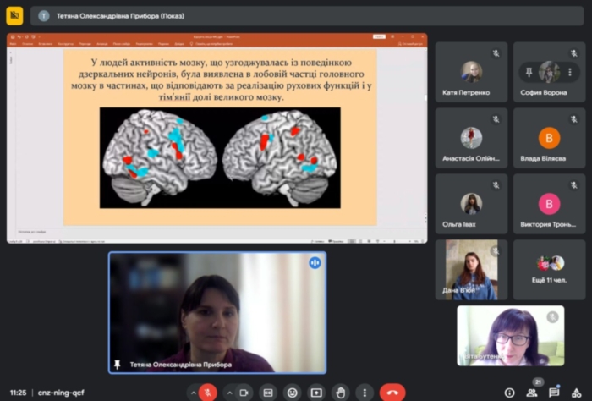Open the activities icon

(x=577, y=393)
